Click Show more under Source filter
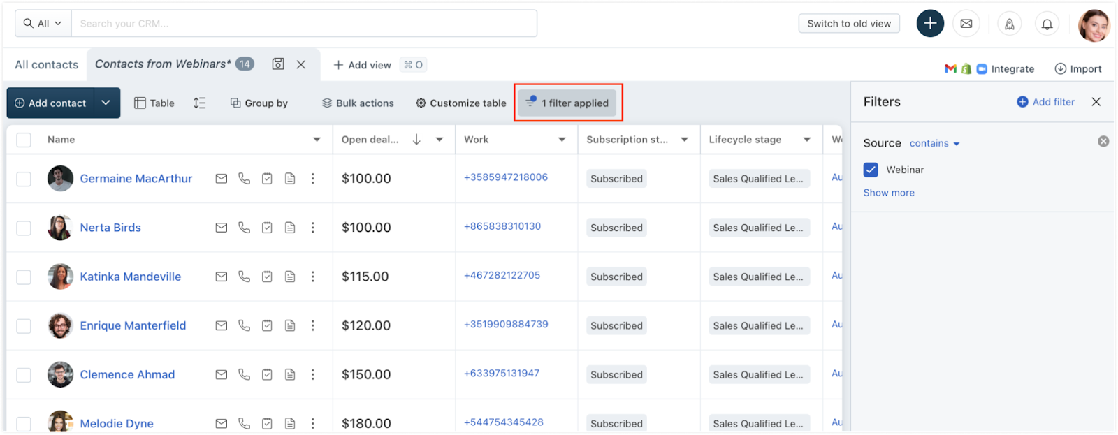 (x=889, y=193)
